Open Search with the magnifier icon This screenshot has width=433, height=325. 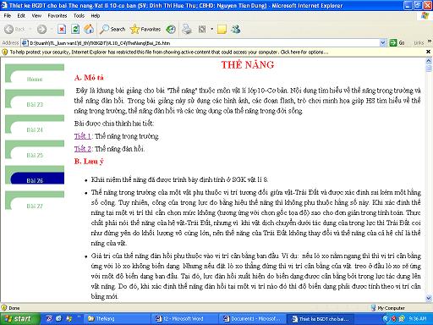[x=112, y=29]
